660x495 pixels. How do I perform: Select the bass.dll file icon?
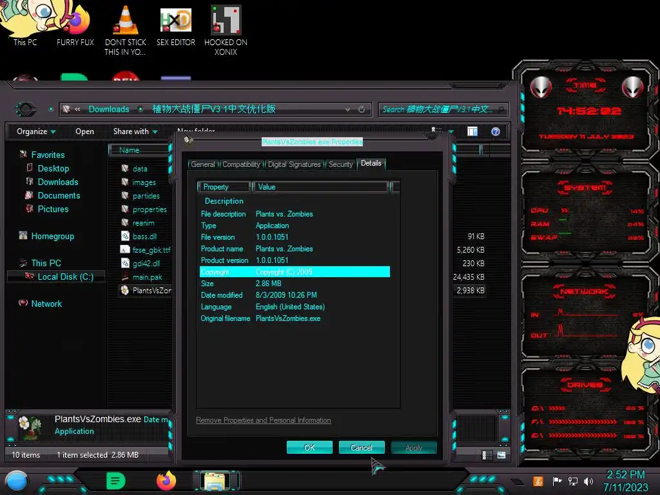point(125,236)
